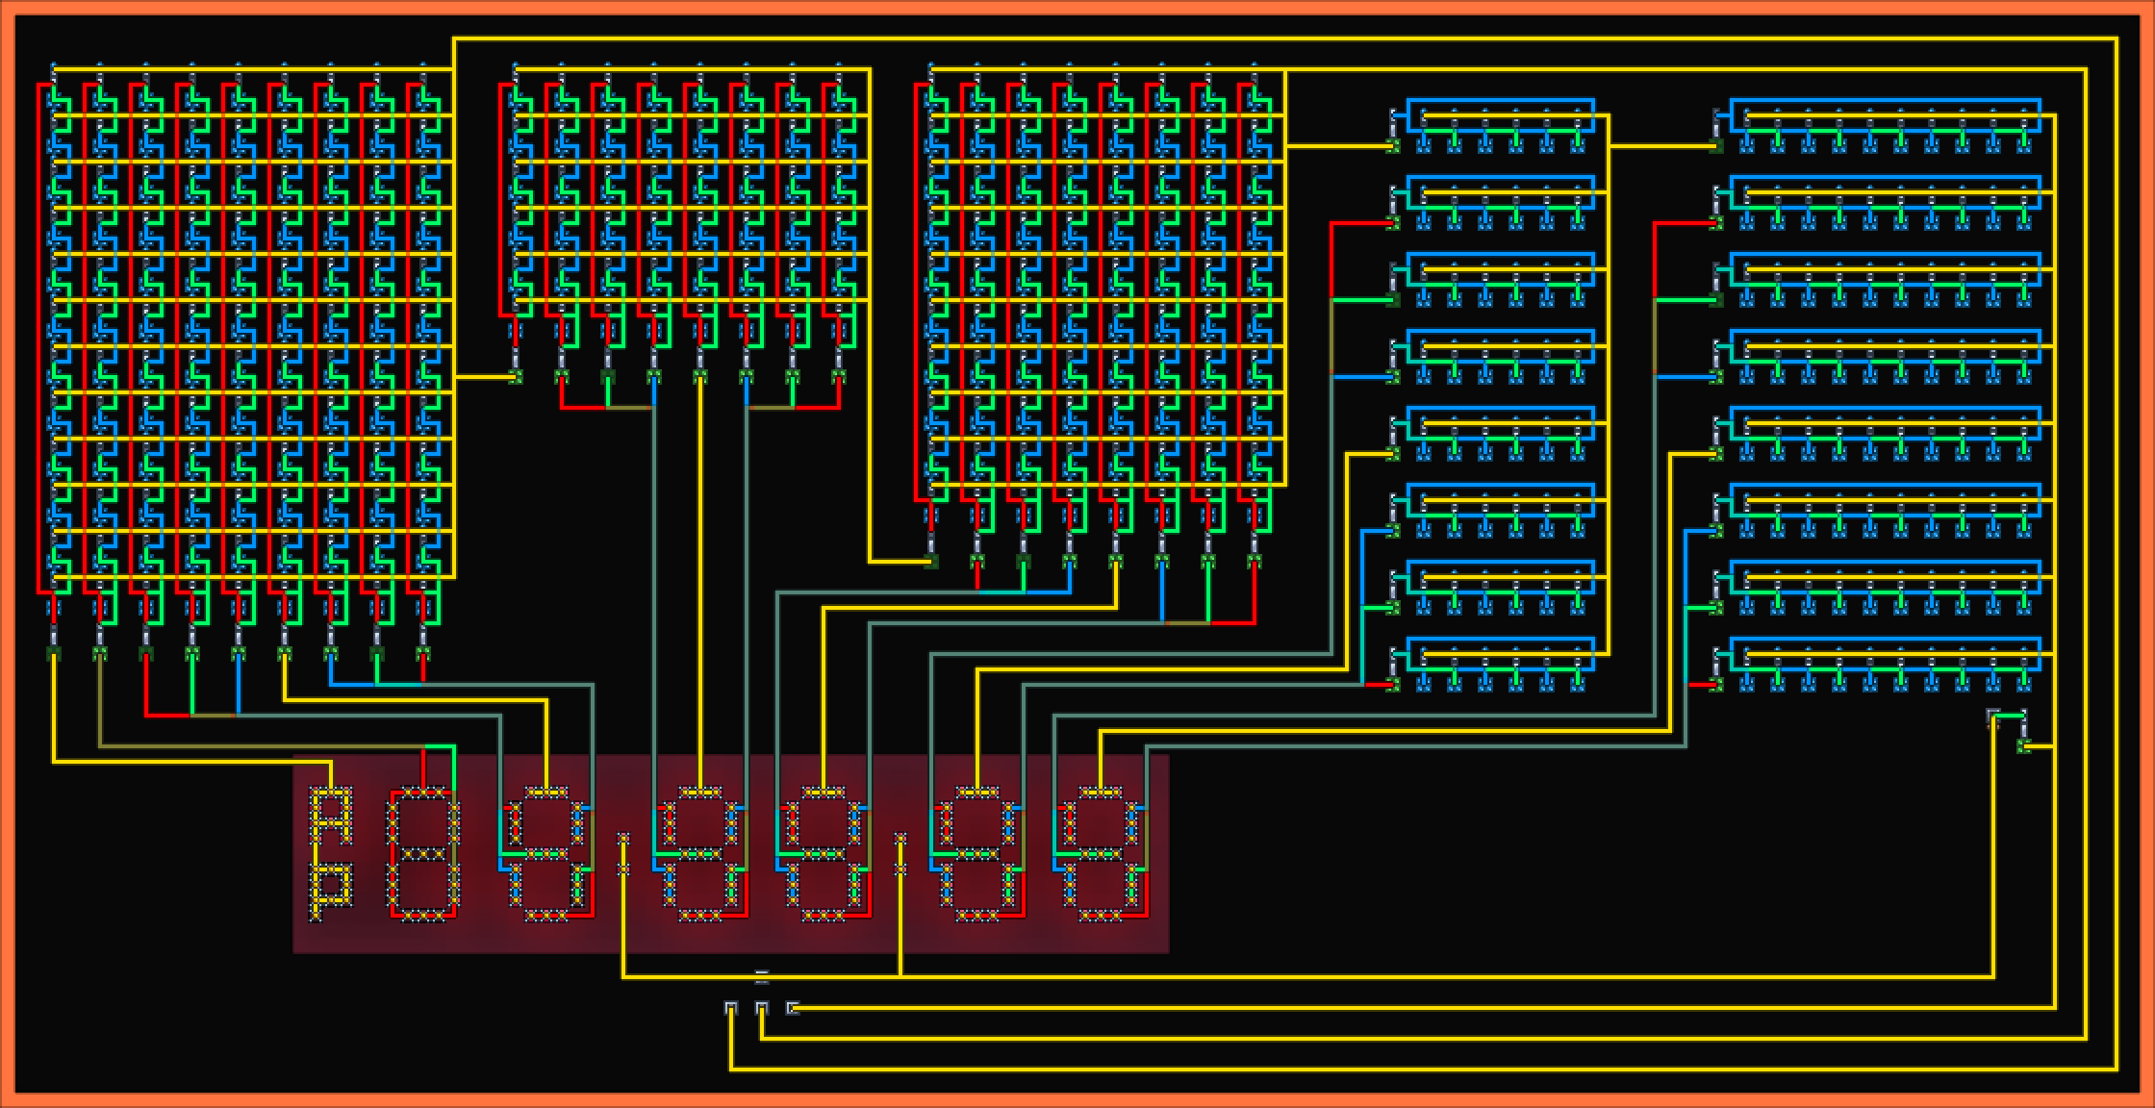2155x1108 pixels.
Task: Select the leftmost dark node beneath the third grid
Action: (931, 562)
